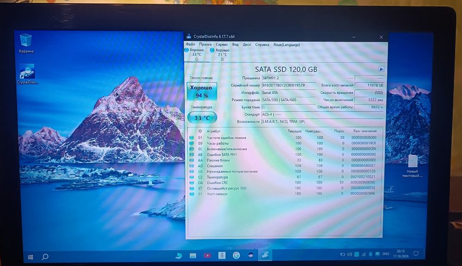462x266 pixels.
Task: Click Всего хост-записей value 11078 GB
Action: [x=370, y=85]
